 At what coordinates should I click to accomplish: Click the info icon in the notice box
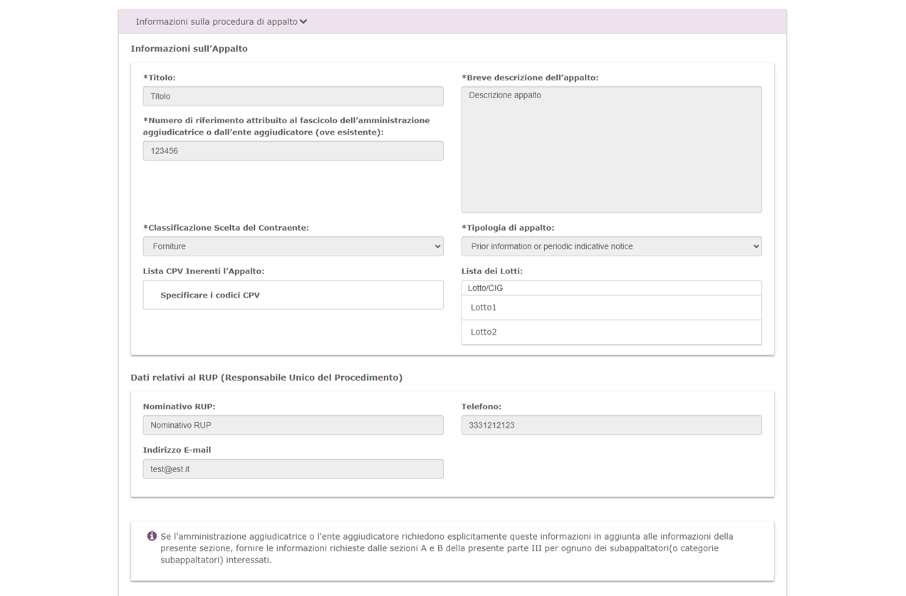click(152, 536)
